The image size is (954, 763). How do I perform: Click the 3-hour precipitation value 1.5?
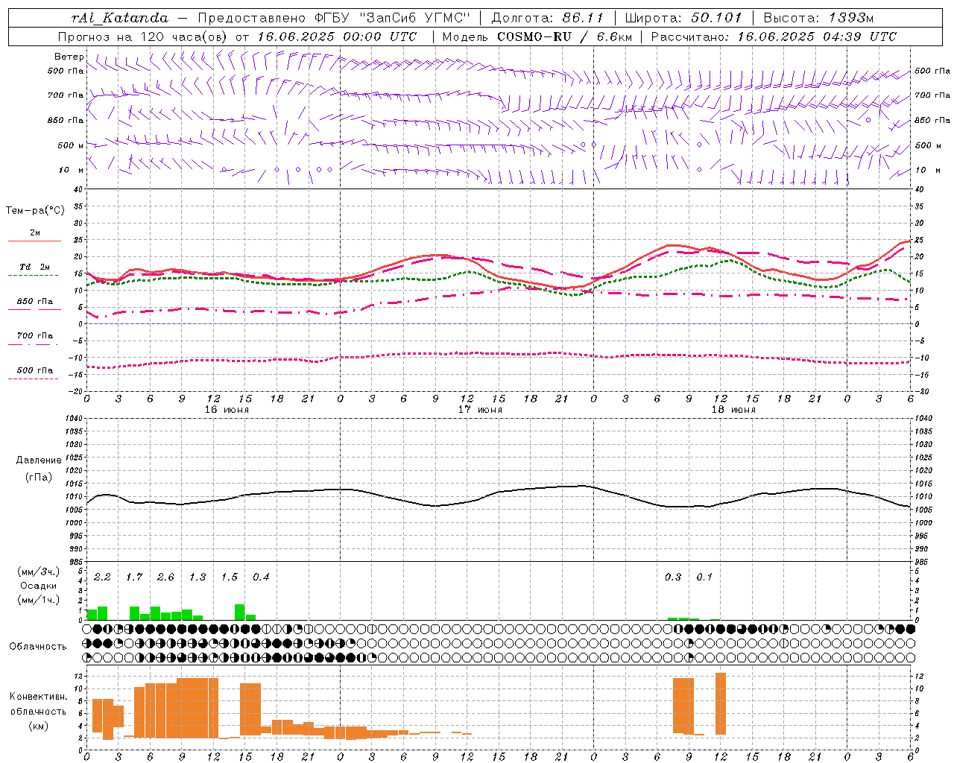point(230,577)
